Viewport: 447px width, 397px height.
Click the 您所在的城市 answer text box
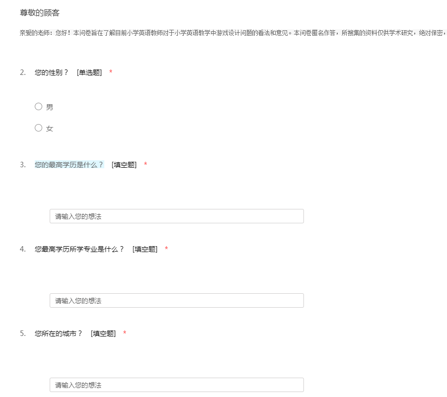click(x=176, y=385)
